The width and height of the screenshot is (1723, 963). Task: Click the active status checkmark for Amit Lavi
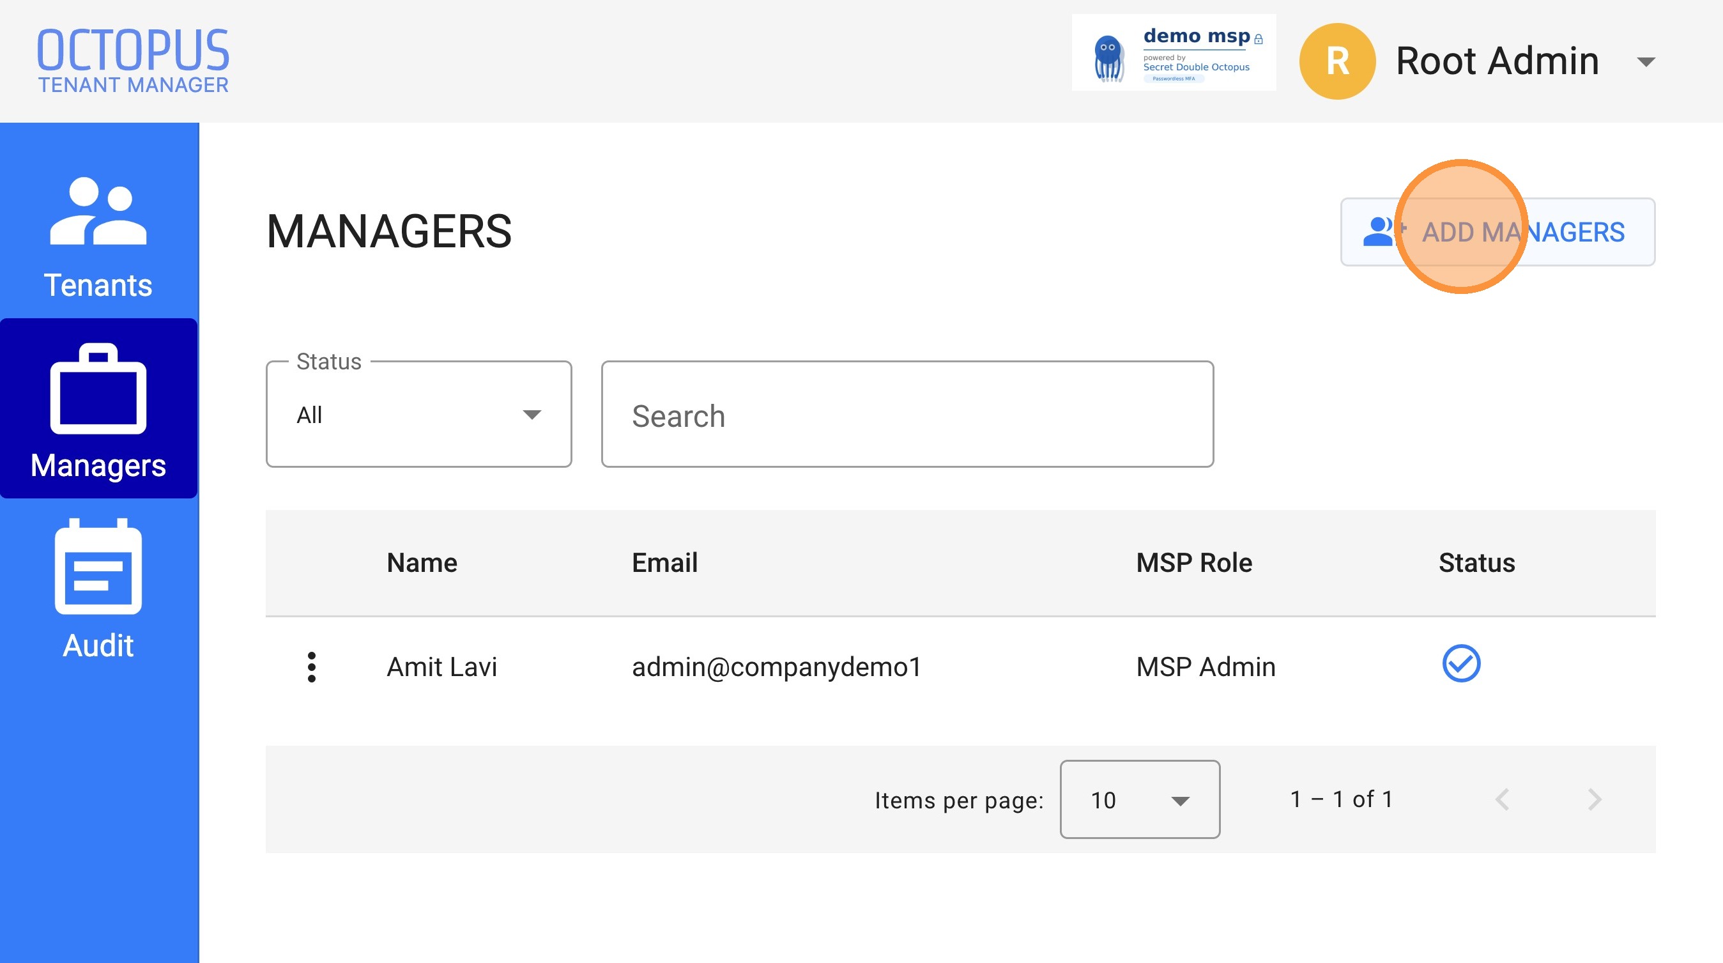coord(1462,664)
